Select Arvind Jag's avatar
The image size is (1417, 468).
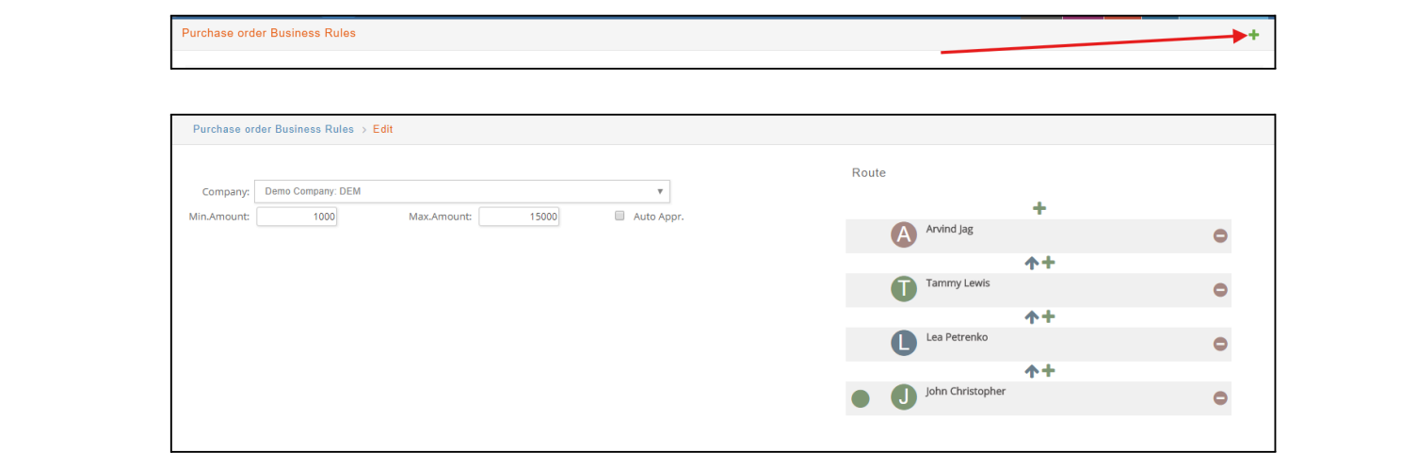click(x=904, y=235)
